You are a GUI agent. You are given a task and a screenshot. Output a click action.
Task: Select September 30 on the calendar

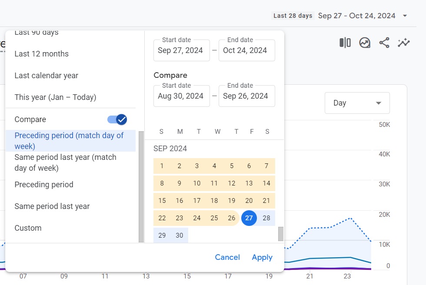coord(179,235)
